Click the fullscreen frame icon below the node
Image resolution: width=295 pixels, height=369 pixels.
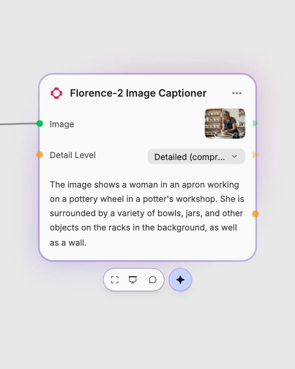tap(115, 280)
